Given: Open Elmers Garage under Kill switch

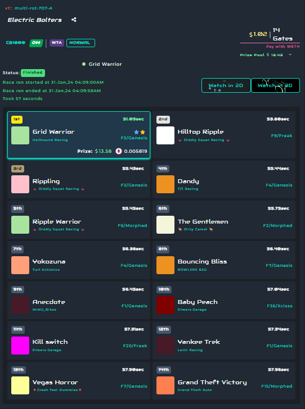Looking at the screenshot, I should point(47,350).
